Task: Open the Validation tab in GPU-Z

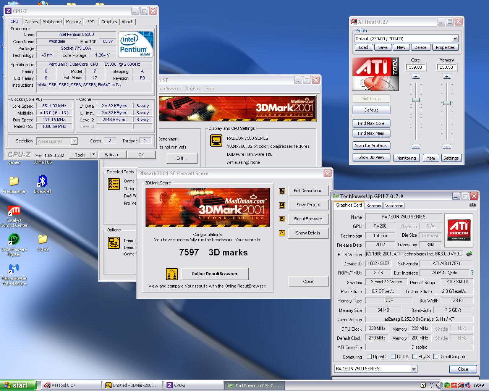Action: point(394,206)
